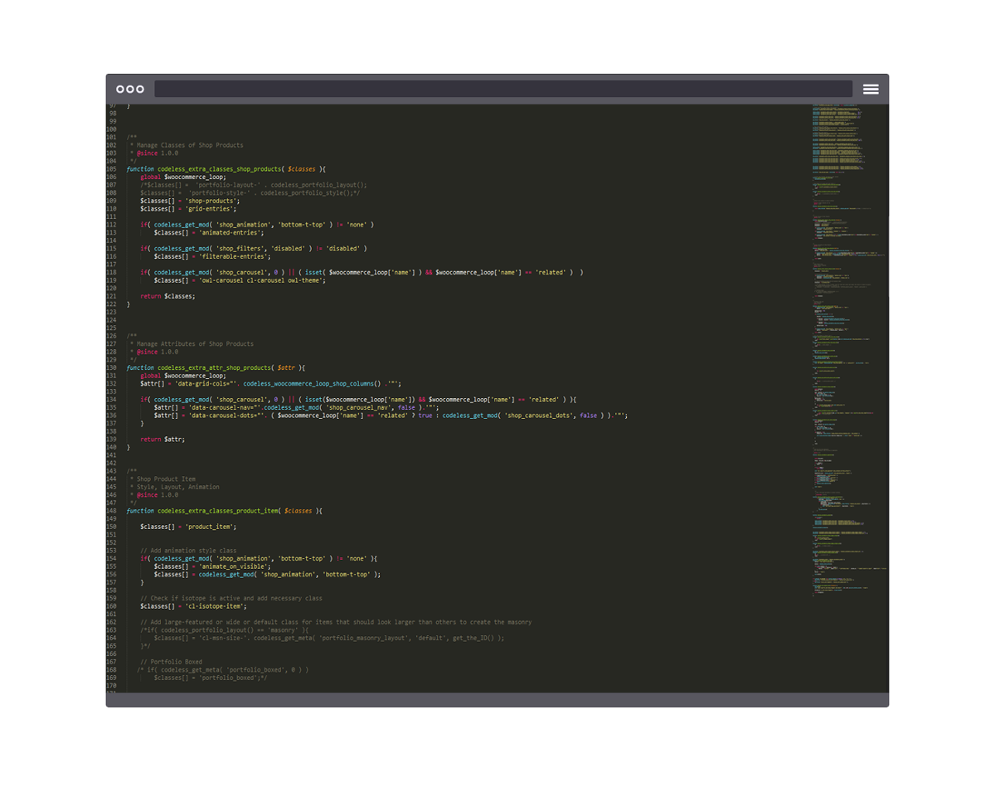The width and height of the screenshot is (995, 797).
Task: Click the 'data-carousel-nav="' string
Action: point(226,407)
